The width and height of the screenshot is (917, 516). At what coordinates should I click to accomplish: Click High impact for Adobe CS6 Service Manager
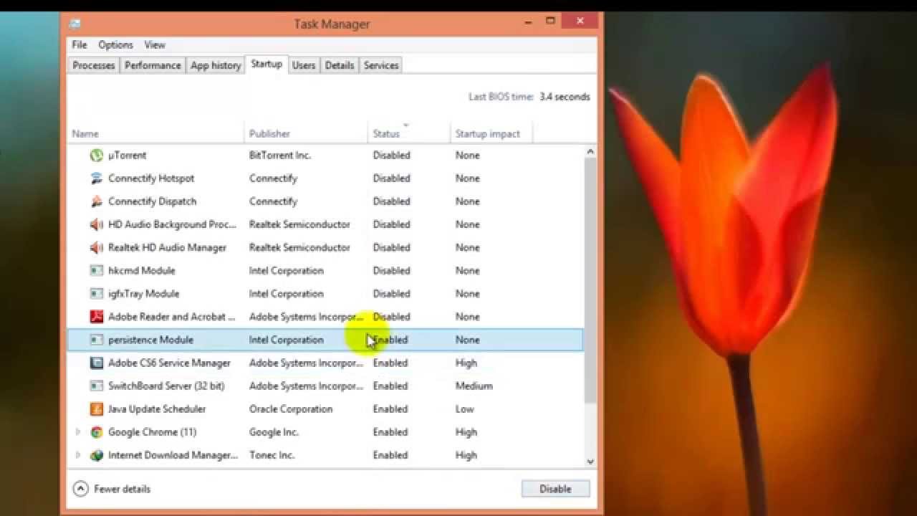[466, 363]
